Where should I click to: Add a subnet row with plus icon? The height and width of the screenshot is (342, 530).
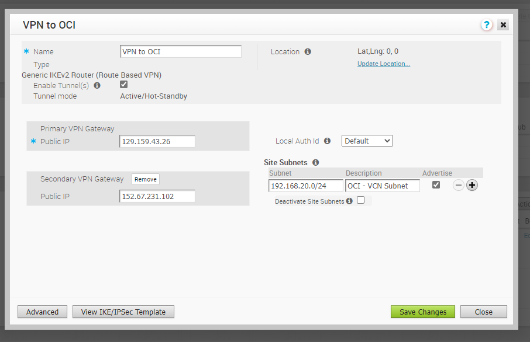472,185
